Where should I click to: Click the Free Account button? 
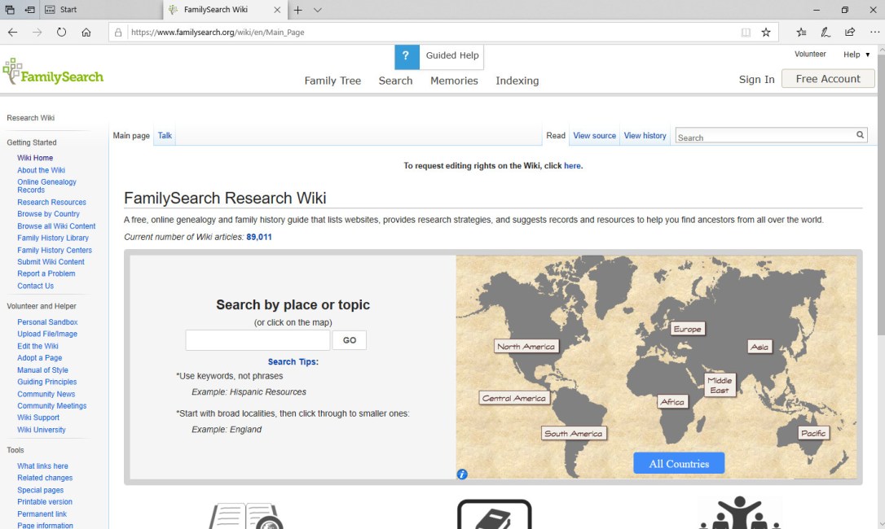coord(828,78)
